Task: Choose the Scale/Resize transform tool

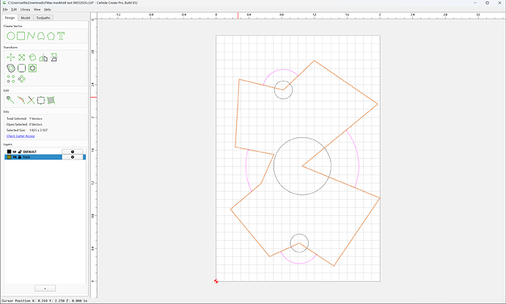Action: 21,57
